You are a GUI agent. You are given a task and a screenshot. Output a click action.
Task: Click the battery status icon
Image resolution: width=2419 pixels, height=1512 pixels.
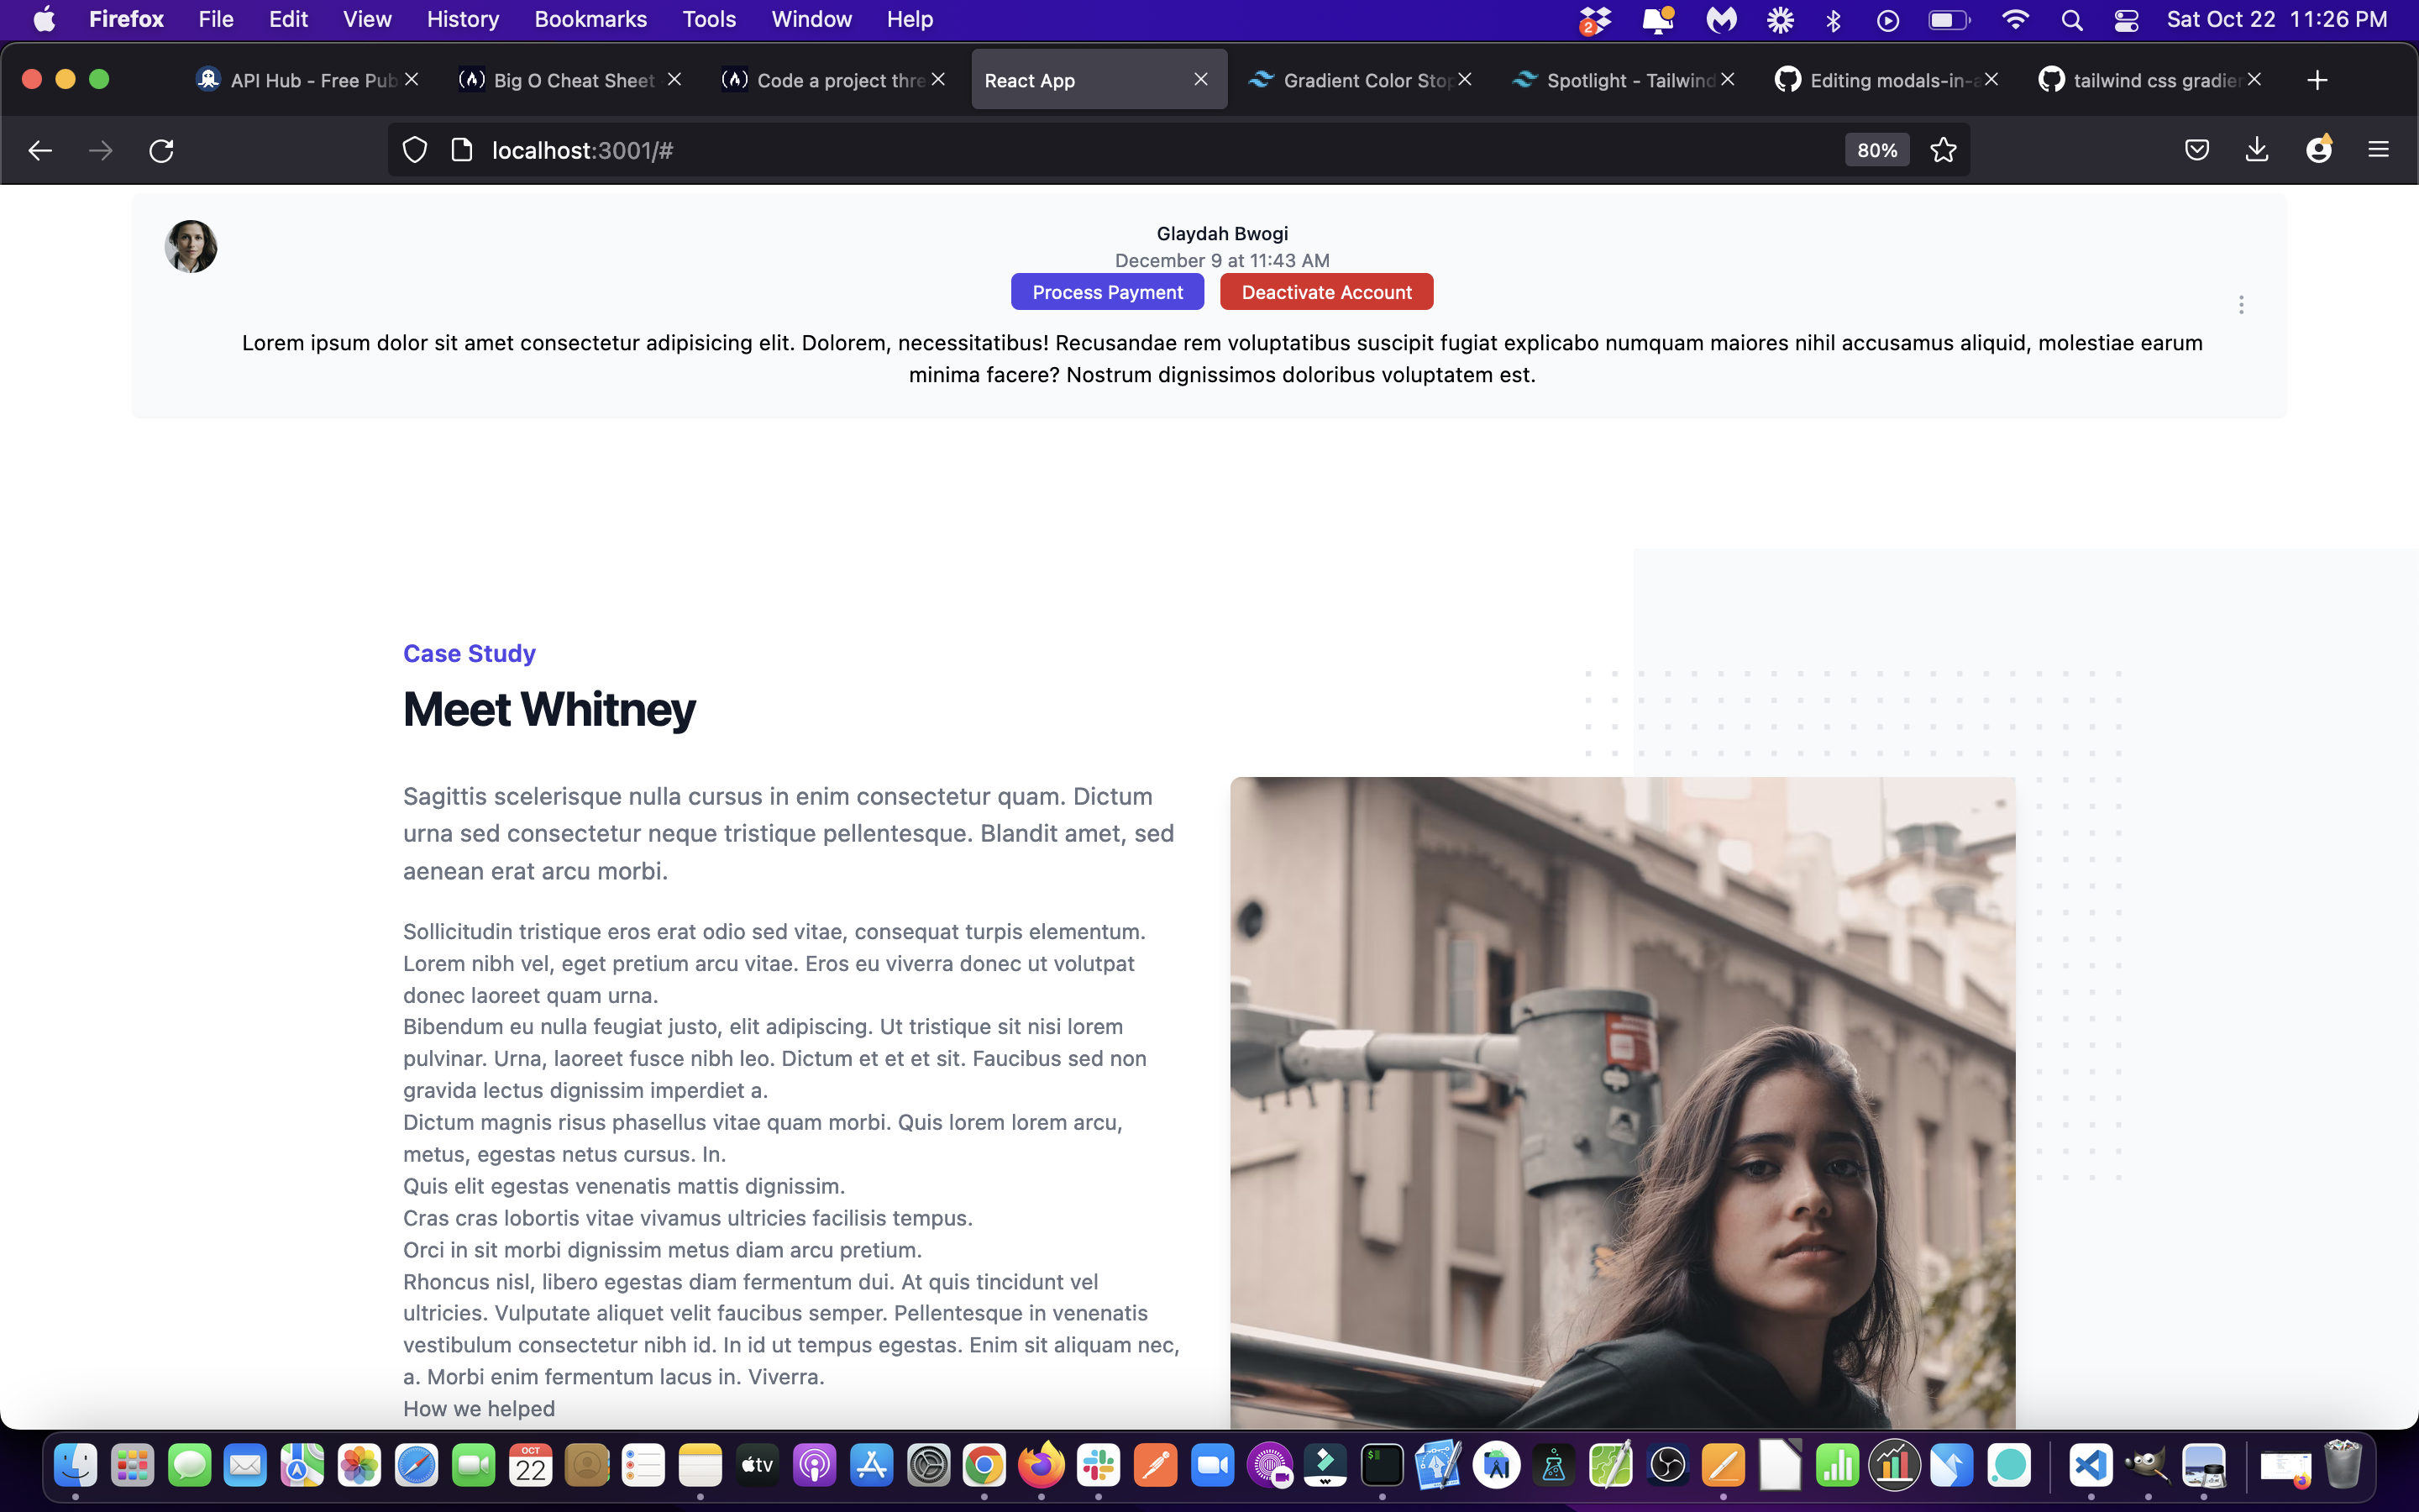1948,20
